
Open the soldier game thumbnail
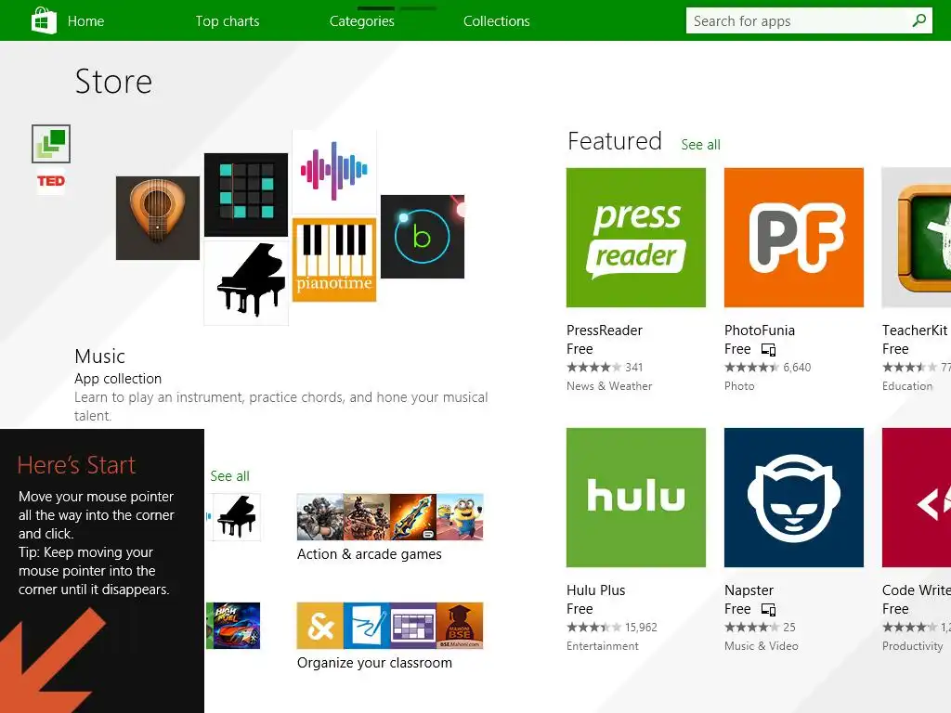[x=320, y=517]
